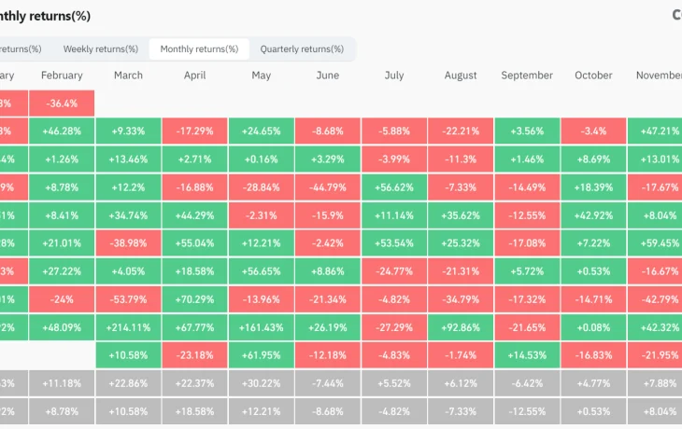
Task: Select the -38.98% March cell
Action: click(x=128, y=243)
